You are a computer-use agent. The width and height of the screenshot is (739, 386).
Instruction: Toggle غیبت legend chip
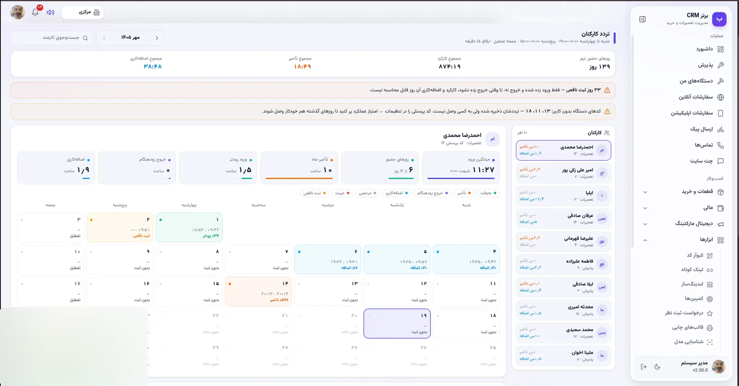point(342,193)
